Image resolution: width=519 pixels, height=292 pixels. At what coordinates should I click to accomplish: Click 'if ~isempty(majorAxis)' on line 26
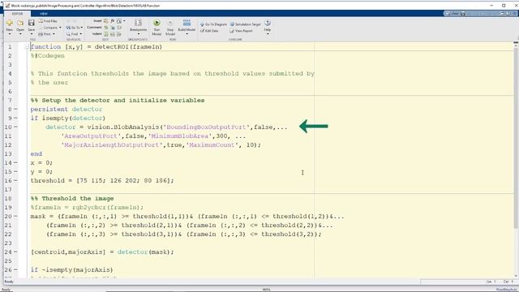tap(72, 270)
